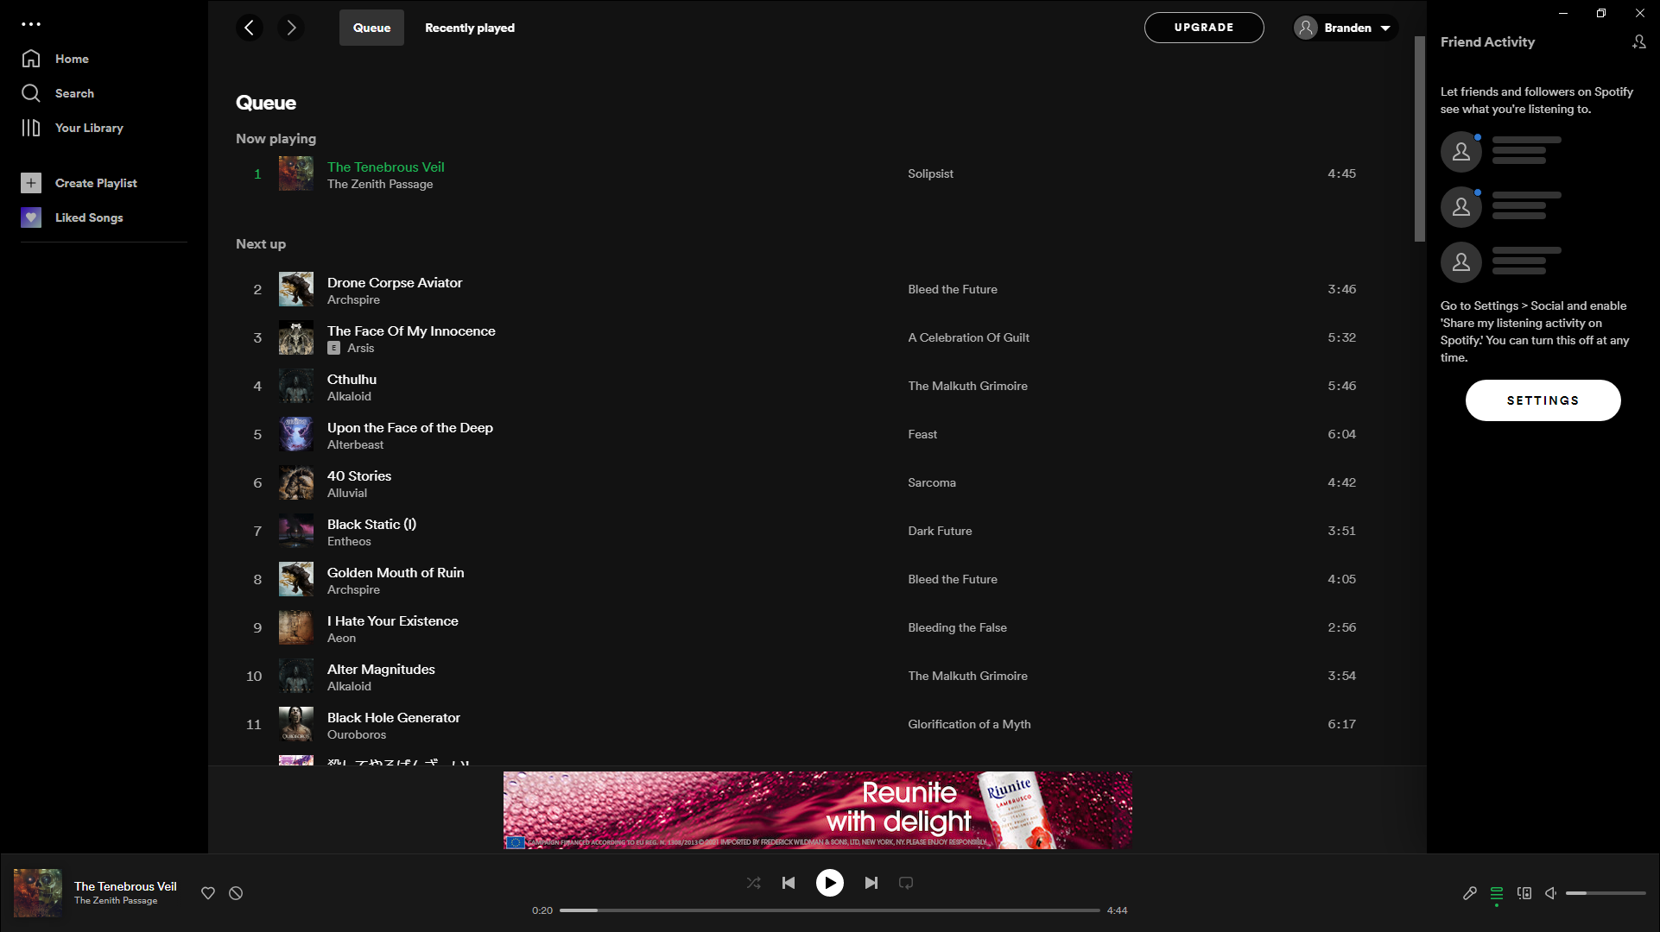Screen dimensions: 1660x932
Task: Click The Tenebrous Veil title in player bar
Action: (x=125, y=886)
